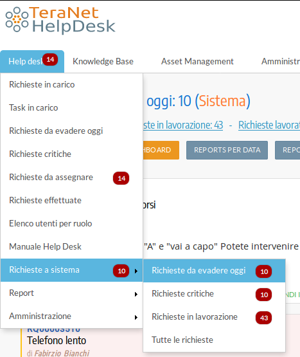Screen dimensions: 300x357
Task: Click the TeraNet HelpDesk logo
Action: click(x=60, y=20)
